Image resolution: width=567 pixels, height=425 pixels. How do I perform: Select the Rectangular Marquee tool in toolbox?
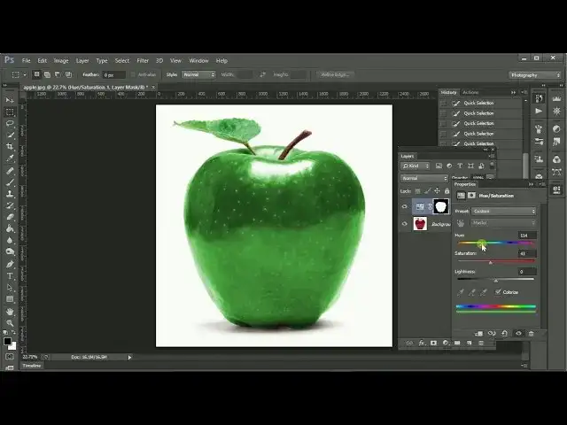(x=10, y=112)
